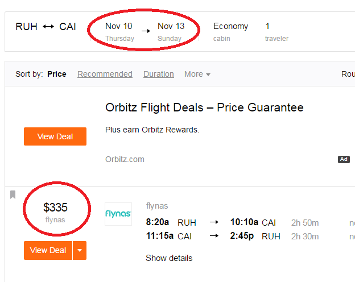
Task: Sort results by Duration
Action: [x=159, y=74]
